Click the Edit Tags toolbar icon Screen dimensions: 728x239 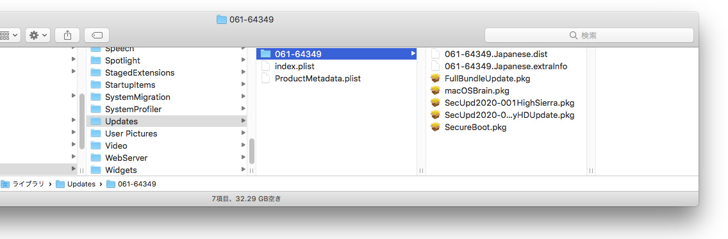(x=97, y=35)
